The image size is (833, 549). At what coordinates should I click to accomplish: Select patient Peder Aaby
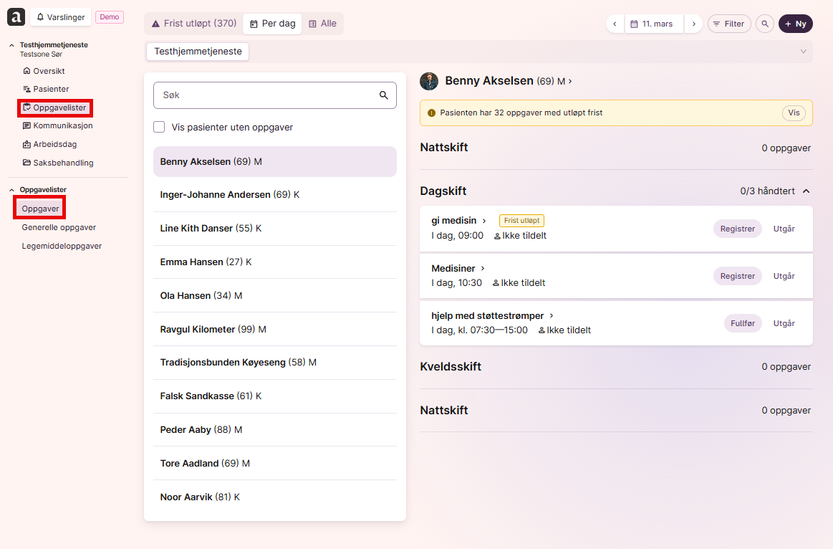coord(274,429)
